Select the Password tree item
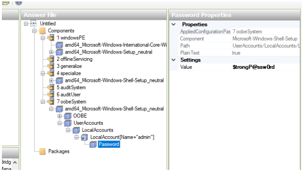Image resolution: width=303 pixels, height=175 pixels. (x=109, y=144)
